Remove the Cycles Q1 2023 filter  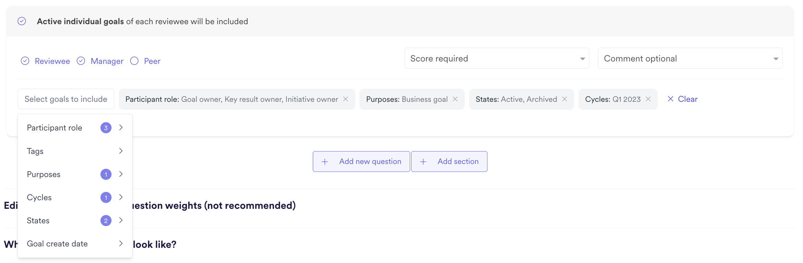point(648,99)
